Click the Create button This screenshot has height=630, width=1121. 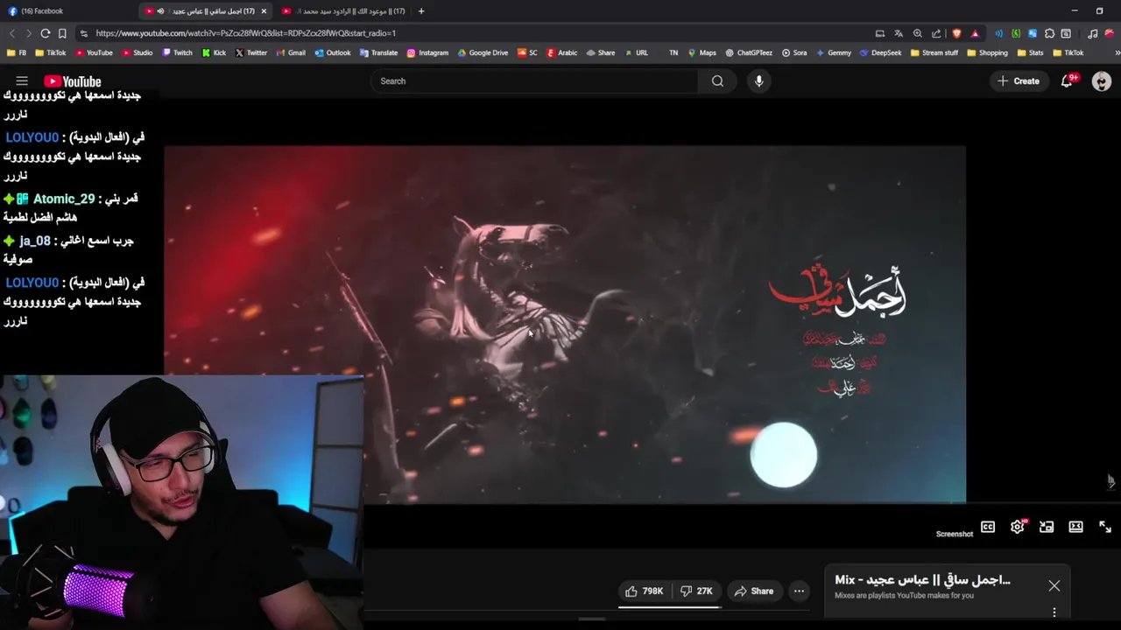1018,80
